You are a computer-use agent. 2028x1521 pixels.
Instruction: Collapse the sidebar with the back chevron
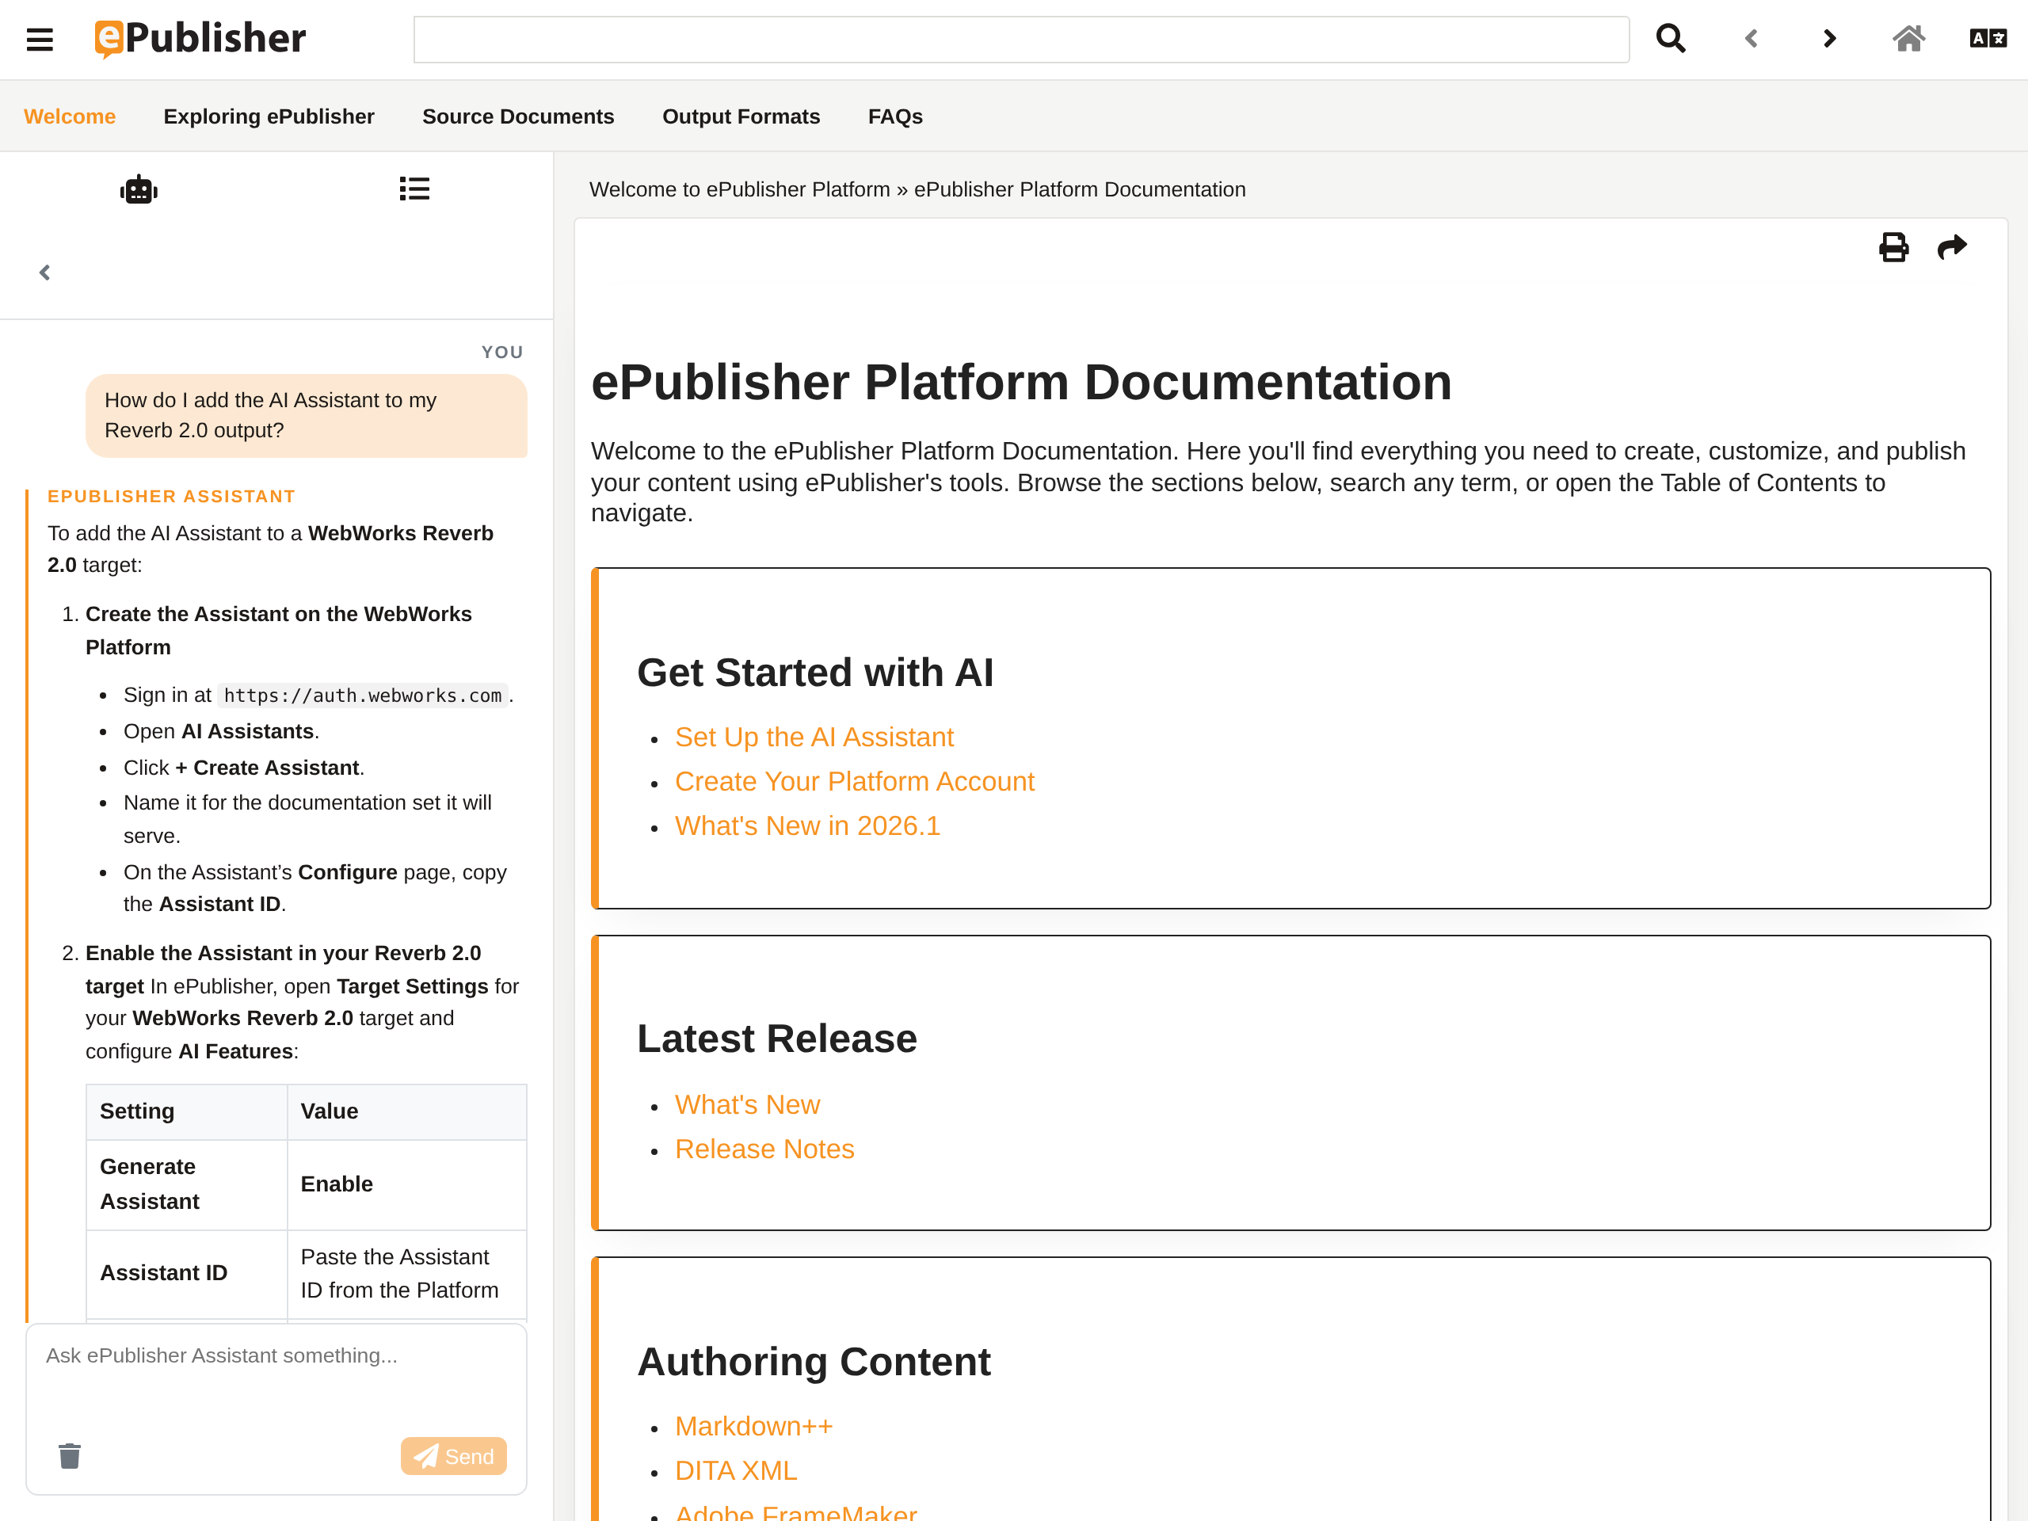[x=44, y=273]
